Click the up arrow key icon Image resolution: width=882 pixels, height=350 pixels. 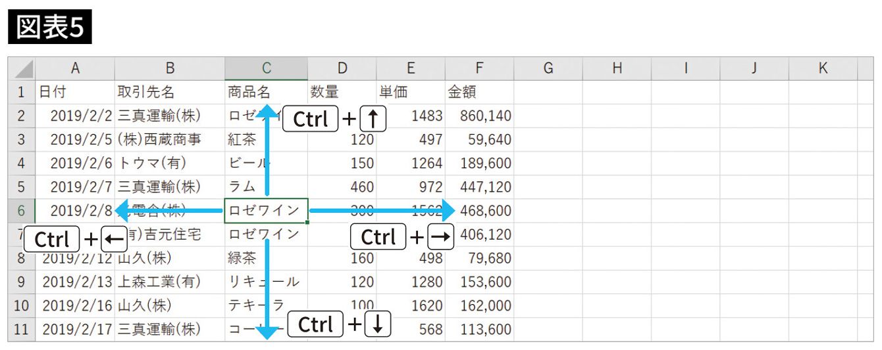click(373, 119)
